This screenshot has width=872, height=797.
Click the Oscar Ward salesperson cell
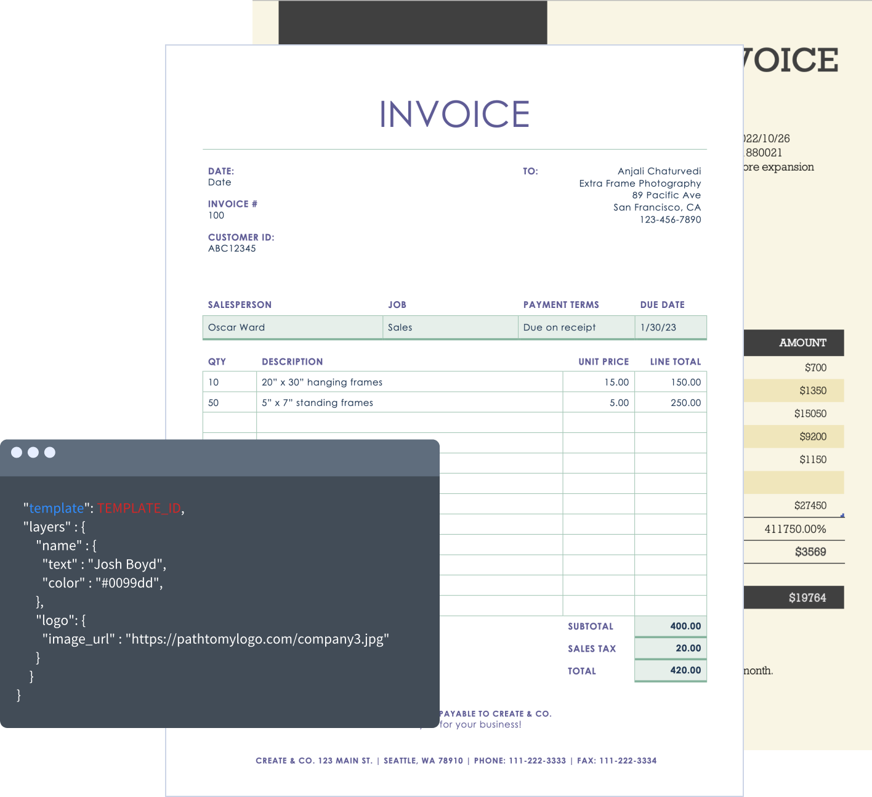(236, 328)
